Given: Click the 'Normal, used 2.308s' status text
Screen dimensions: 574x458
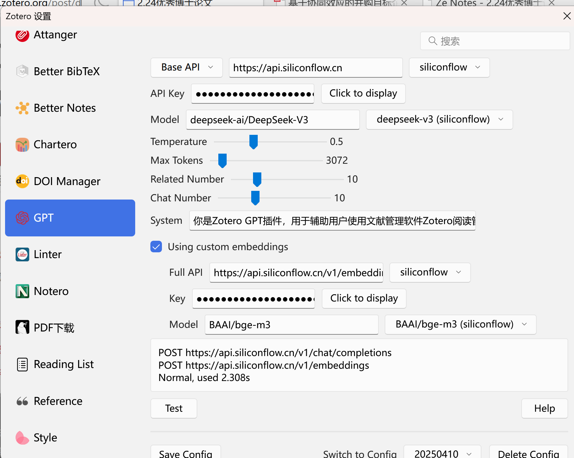Looking at the screenshot, I should 204,378.
